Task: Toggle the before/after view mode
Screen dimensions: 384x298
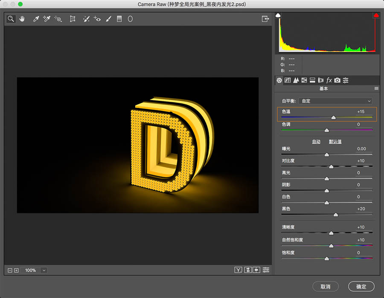Action: [x=238, y=269]
